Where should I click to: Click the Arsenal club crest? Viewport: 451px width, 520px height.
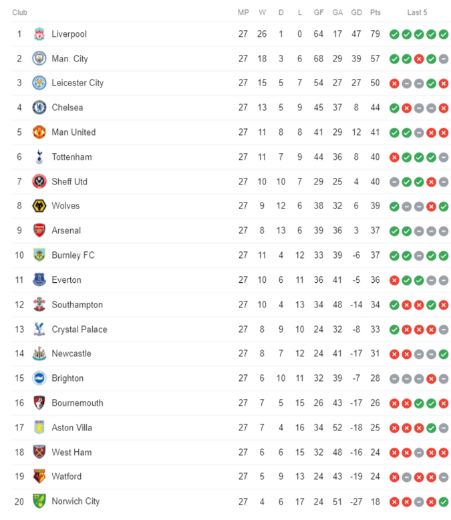[39, 231]
